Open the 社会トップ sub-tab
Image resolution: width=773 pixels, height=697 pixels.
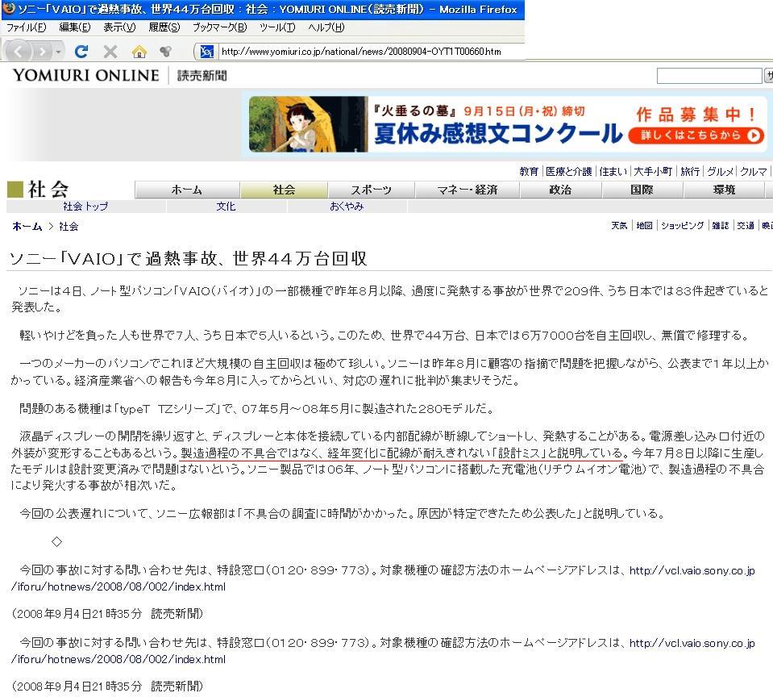click(85, 207)
